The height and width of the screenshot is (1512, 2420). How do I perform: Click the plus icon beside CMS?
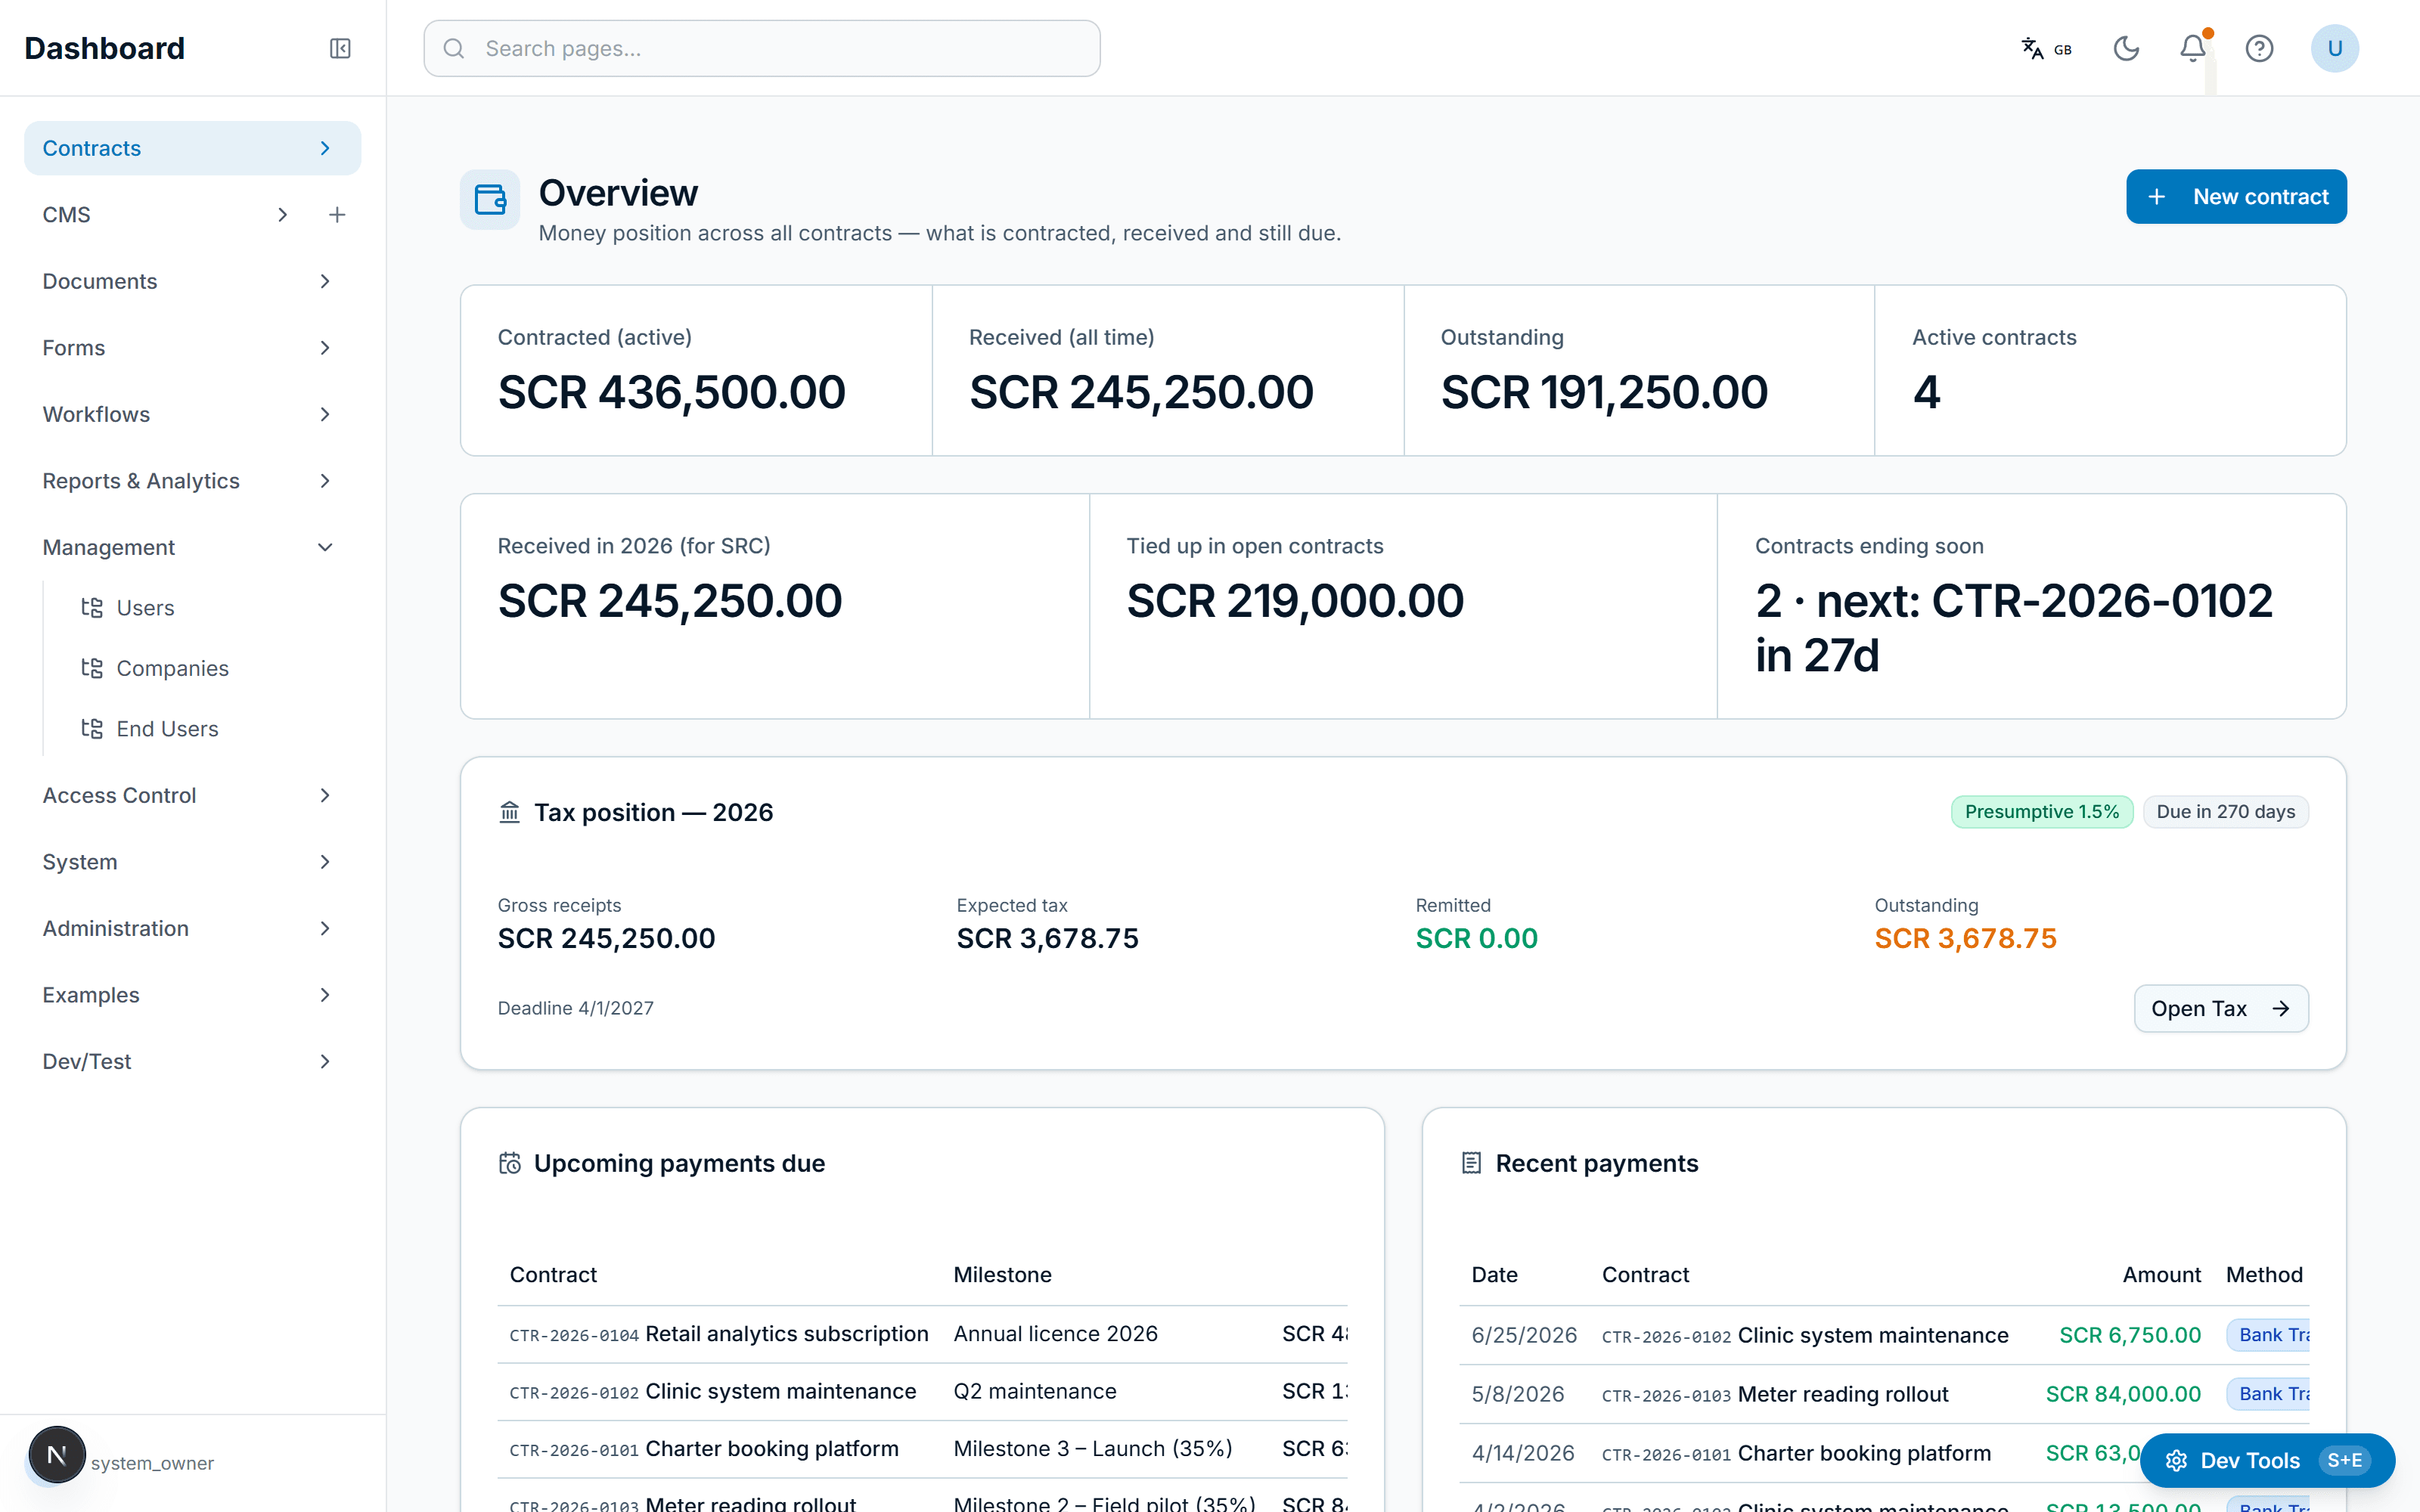(x=337, y=215)
